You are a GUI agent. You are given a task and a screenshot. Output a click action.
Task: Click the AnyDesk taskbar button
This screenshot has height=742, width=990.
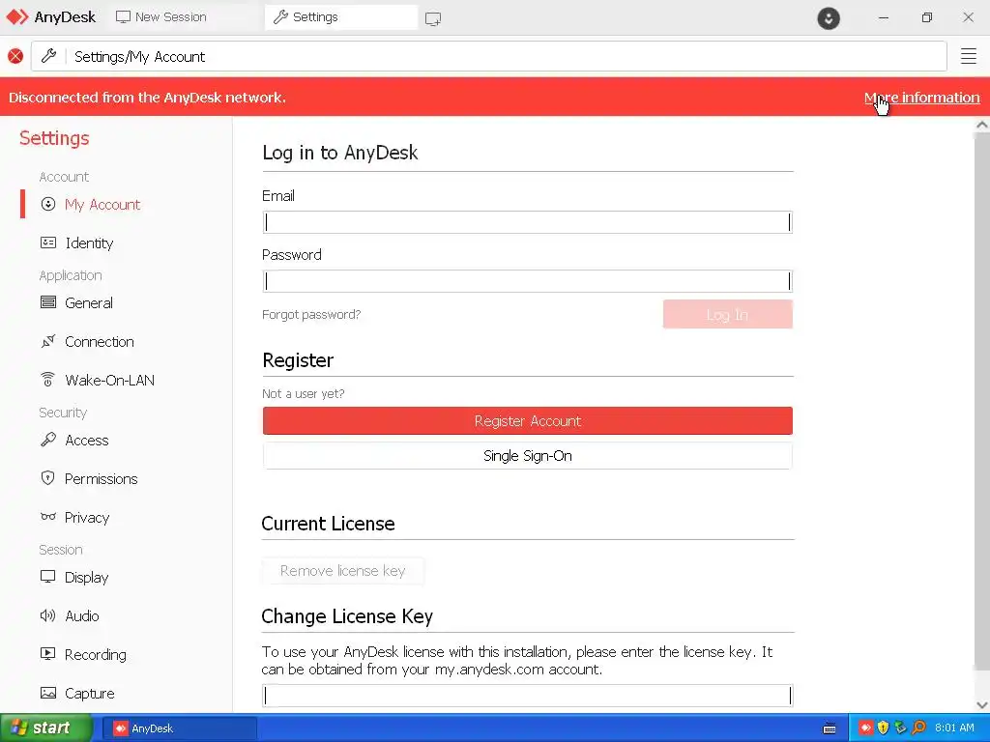click(x=179, y=728)
